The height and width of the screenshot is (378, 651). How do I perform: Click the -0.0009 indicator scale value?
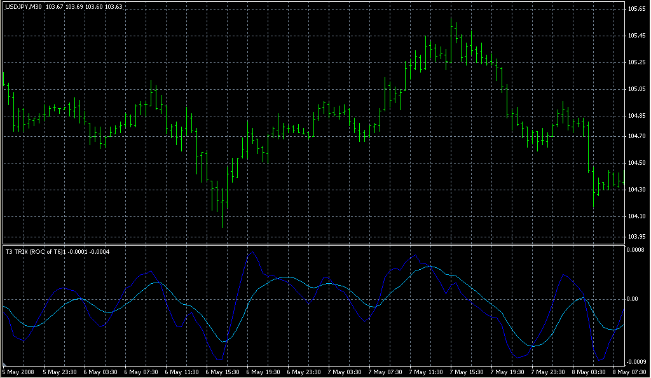coord(636,361)
